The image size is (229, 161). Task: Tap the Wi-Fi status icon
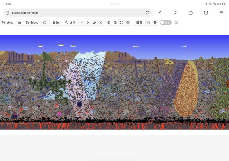pos(214,4)
